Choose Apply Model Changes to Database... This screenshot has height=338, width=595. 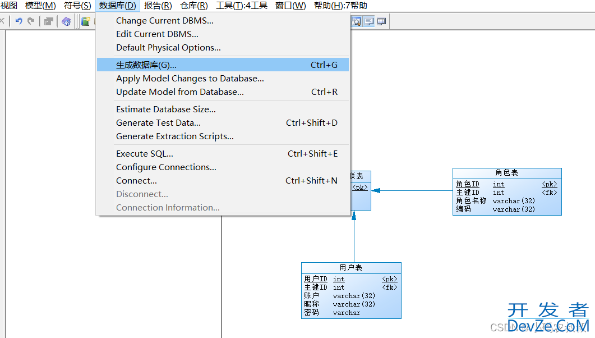pyautogui.click(x=223, y=79)
